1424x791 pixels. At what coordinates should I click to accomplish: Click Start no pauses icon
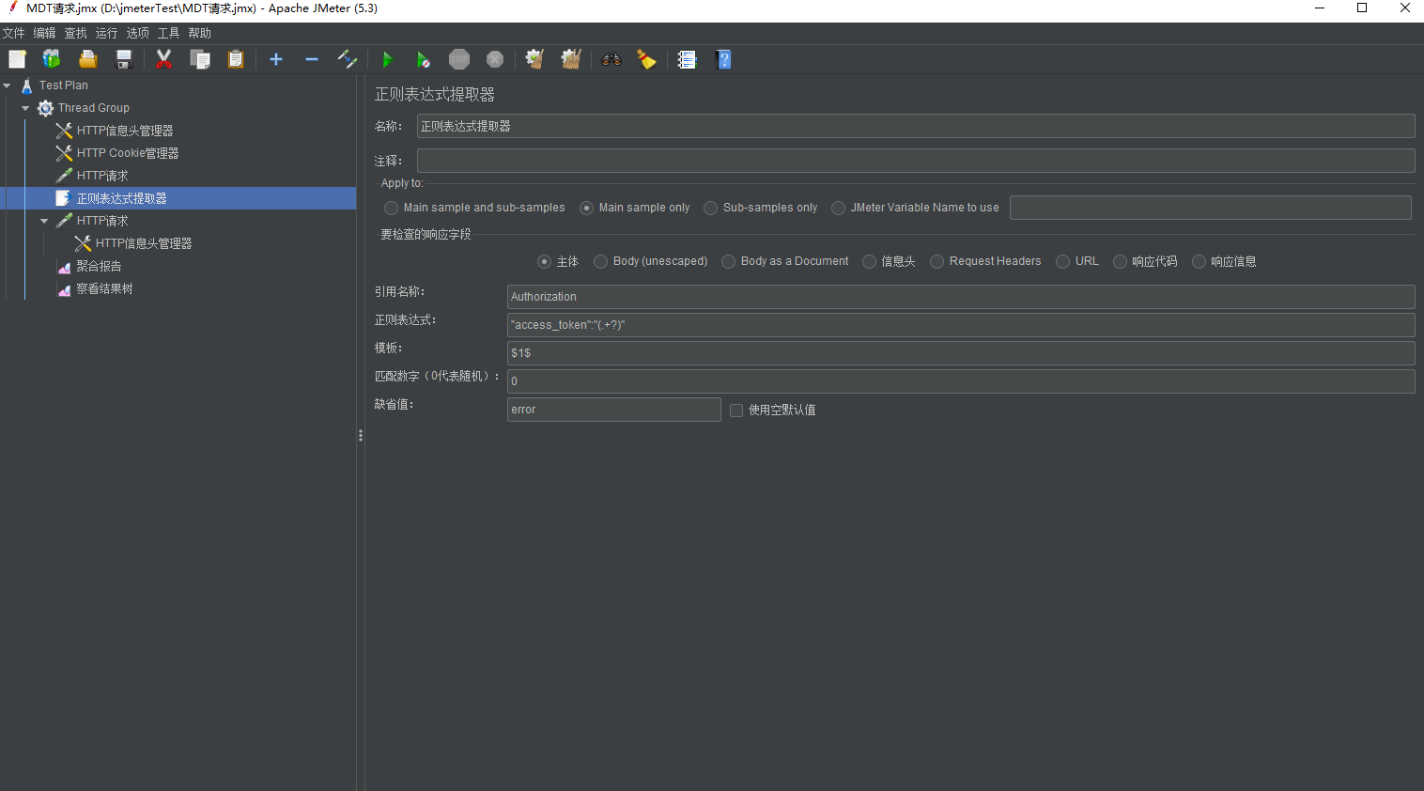423,59
